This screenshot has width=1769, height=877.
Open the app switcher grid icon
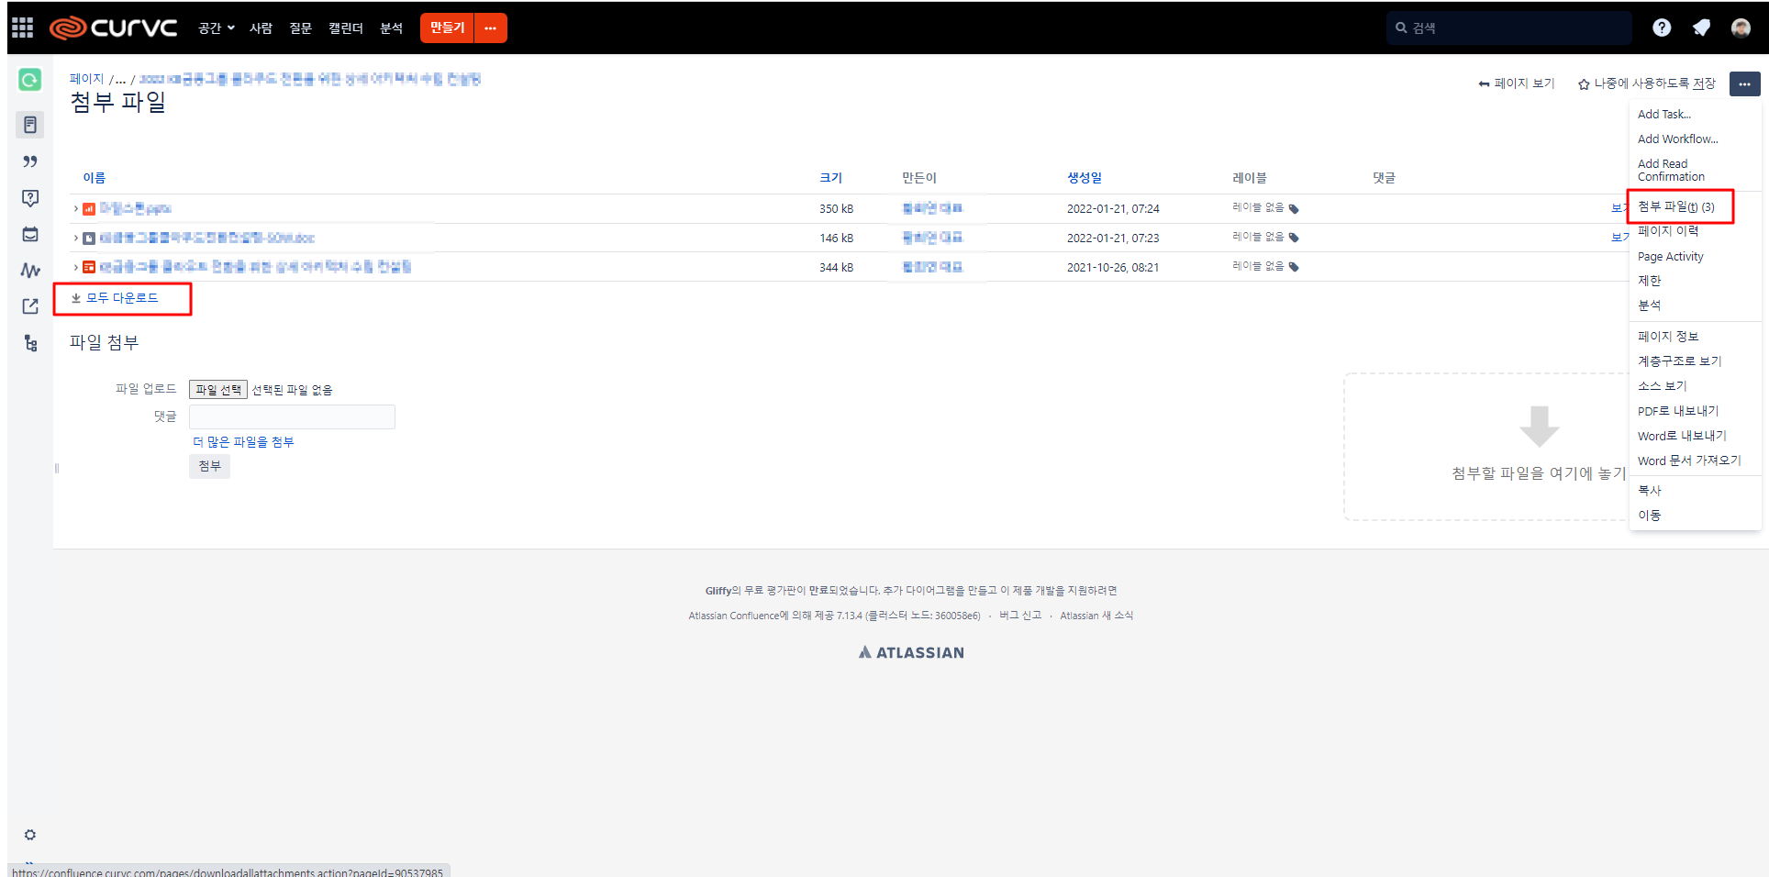[x=23, y=28]
